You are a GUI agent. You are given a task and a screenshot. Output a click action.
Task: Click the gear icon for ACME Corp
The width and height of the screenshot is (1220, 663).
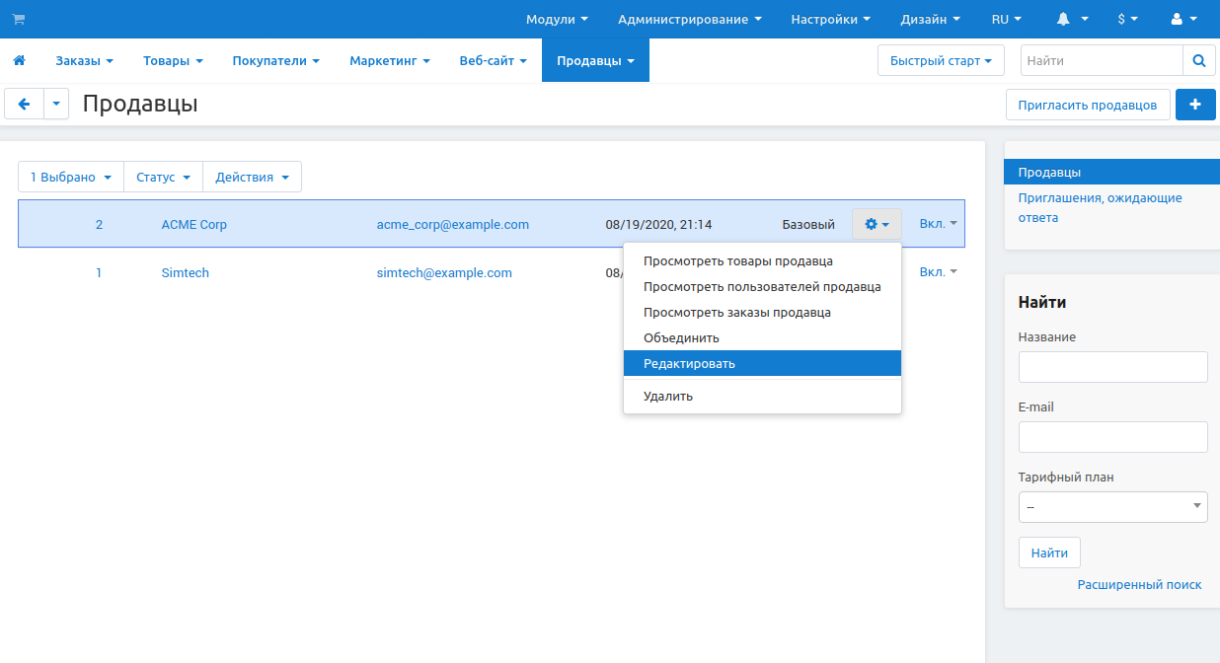click(x=877, y=225)
